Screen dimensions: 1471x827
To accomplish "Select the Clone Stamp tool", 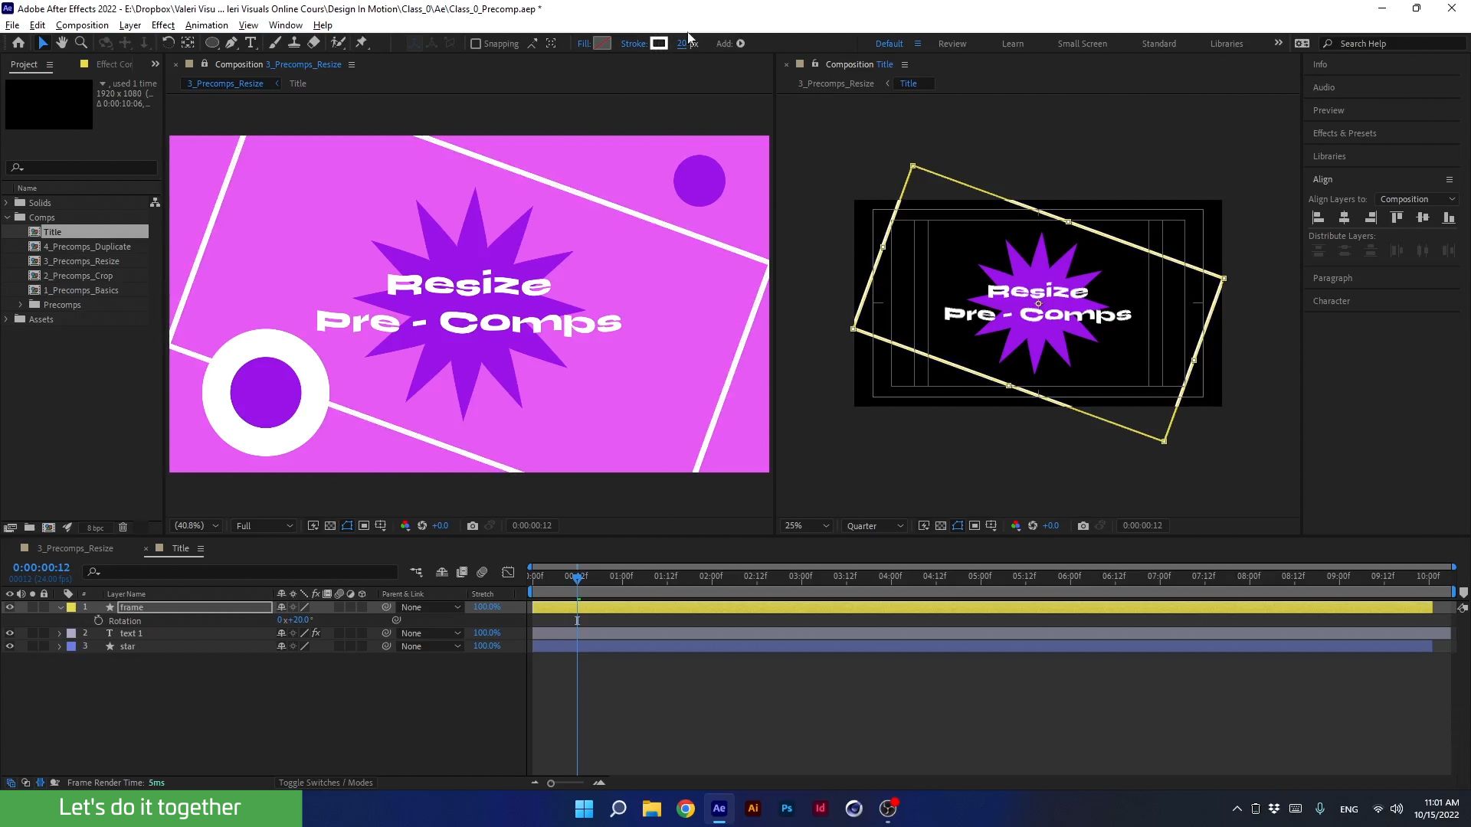I will coord(294,43).
